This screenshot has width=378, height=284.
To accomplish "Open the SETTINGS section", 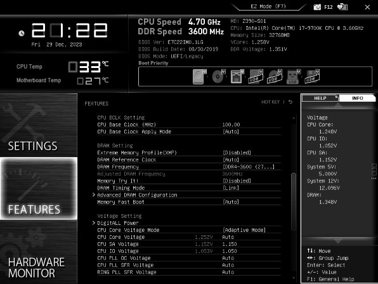I will point(39,125).
